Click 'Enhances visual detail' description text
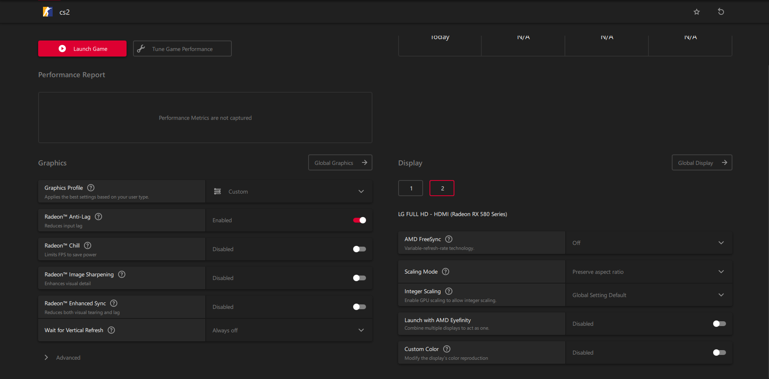769x379 pixels. tap(67, 284)
